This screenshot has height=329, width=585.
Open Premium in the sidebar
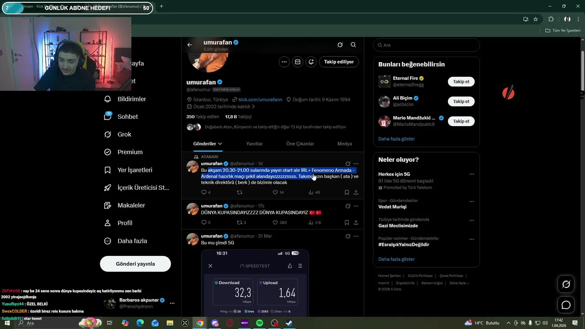[x=123, y=152]
